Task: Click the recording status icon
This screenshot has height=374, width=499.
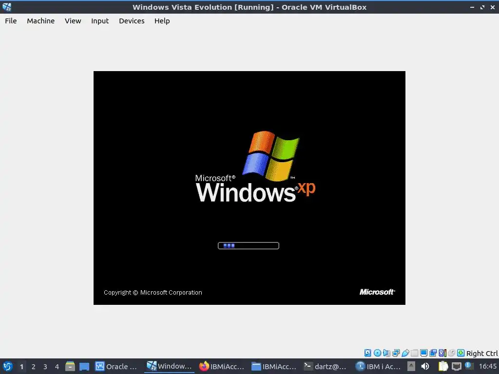Action: click(433, 353)
